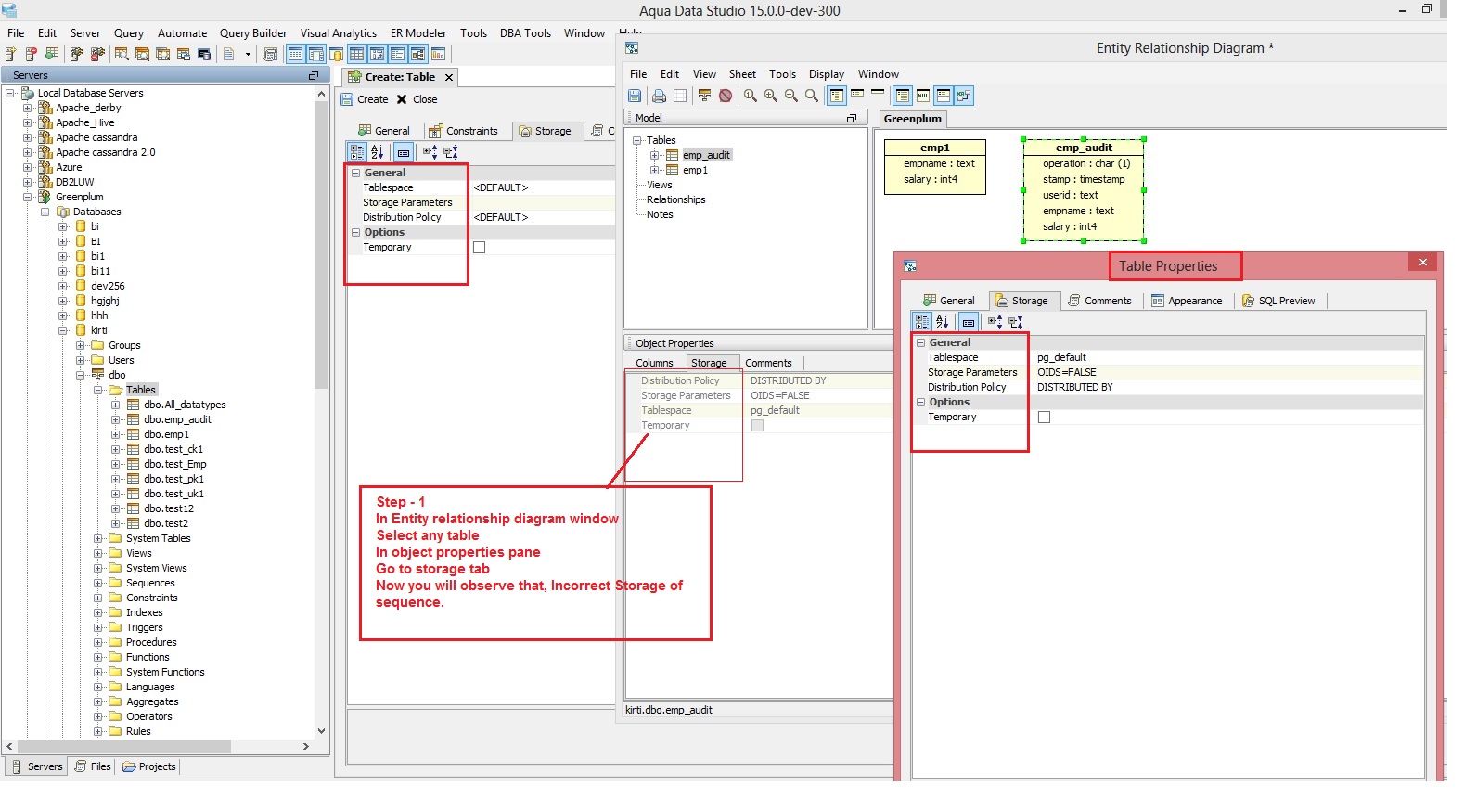This screenshot has height=798, width=1477.
Task: Click the main toolbar's new script document icon
Action: pyautogui.click(x=229, y=55)
